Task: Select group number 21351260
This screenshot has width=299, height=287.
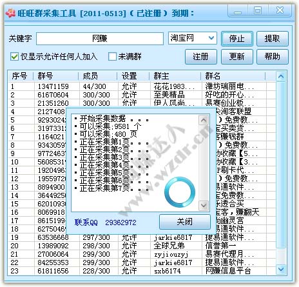Action: coord(53,103)
